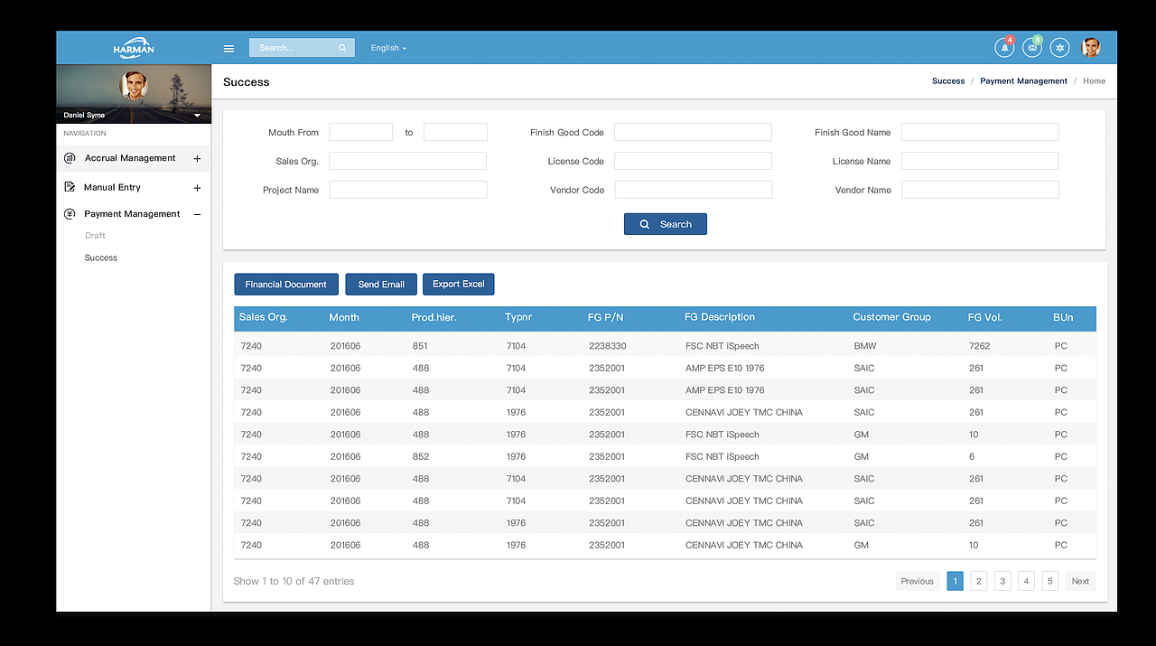Sort by the FG Description column header

[720, 317]
